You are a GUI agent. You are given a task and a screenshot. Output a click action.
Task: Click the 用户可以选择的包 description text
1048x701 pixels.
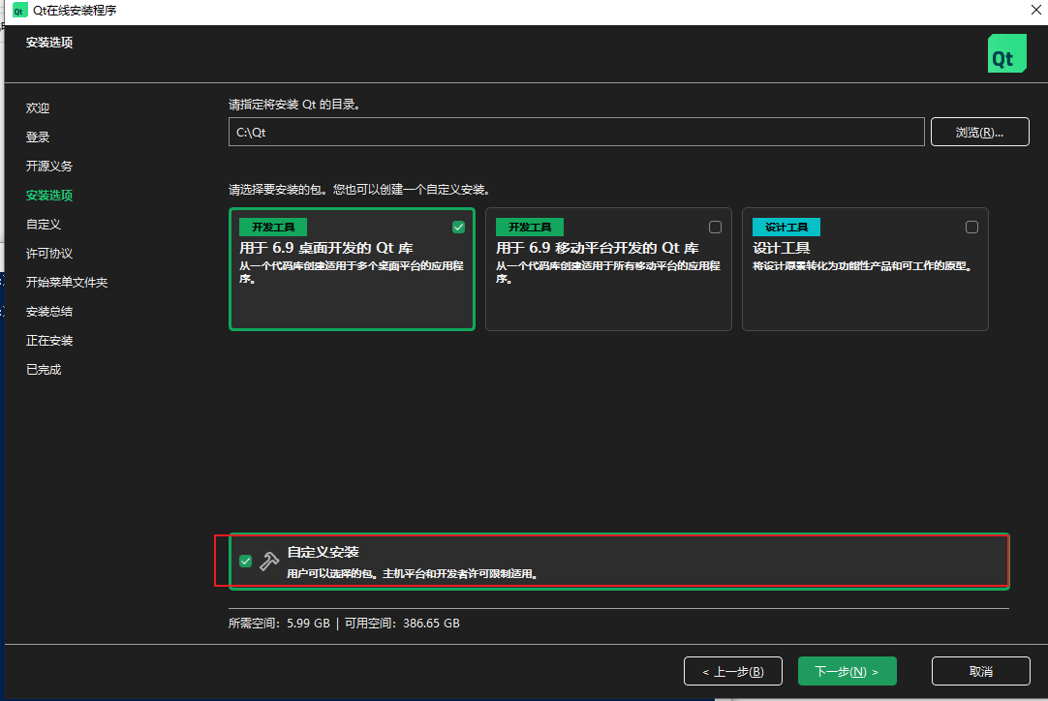pos(413,573)
